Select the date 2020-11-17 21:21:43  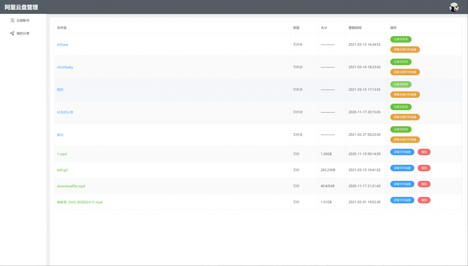pos(365,186)
